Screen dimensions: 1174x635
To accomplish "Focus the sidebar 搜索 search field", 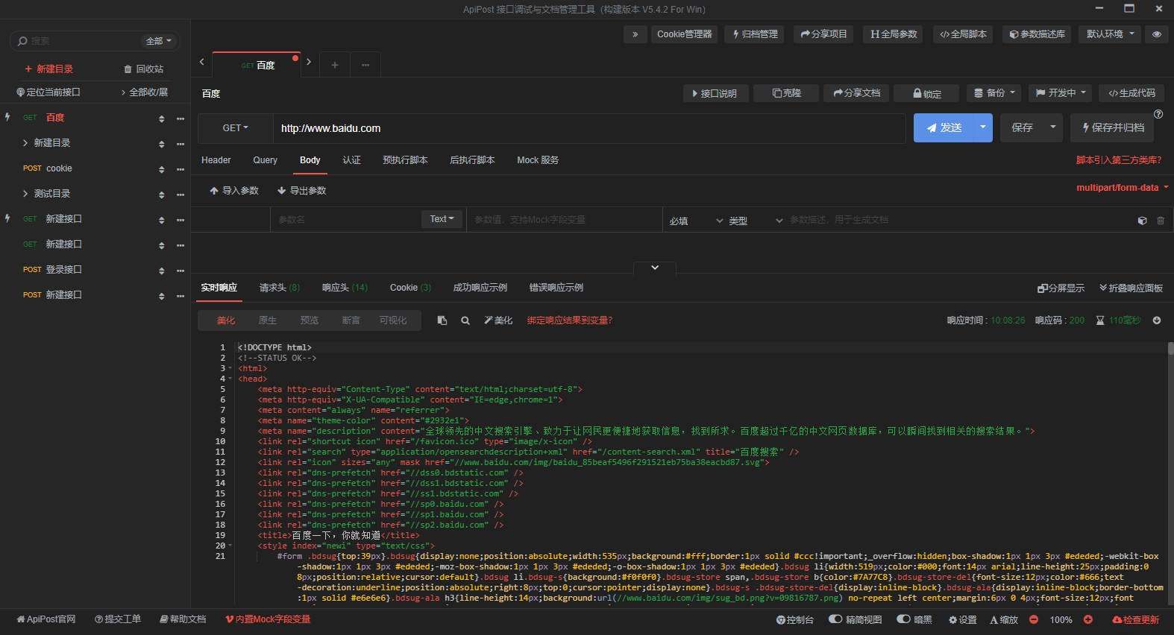I will tap(82, 41).
